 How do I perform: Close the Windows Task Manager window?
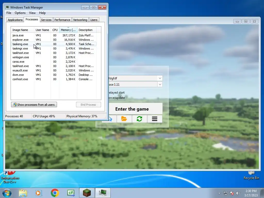[102, 7]
